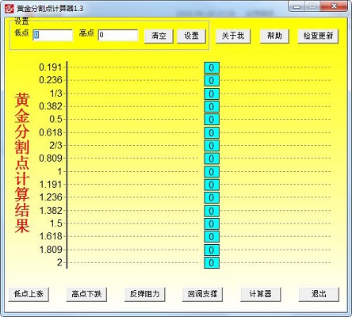Click the 黄金分割点计算结果 vertical heading
This screenshot has width=352, height=317.
[22, 162]
